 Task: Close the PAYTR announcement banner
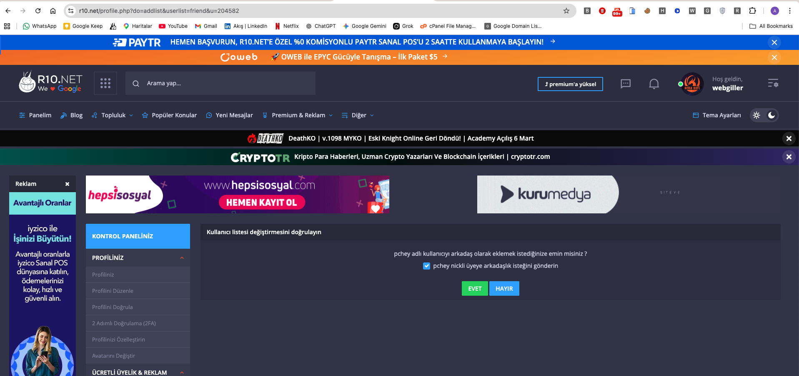pos(774,42)
